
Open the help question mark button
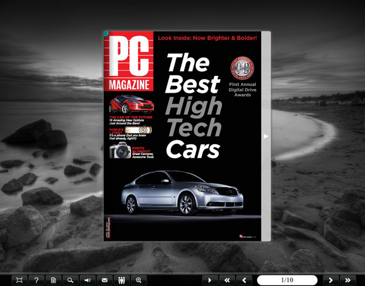point(36,280)
